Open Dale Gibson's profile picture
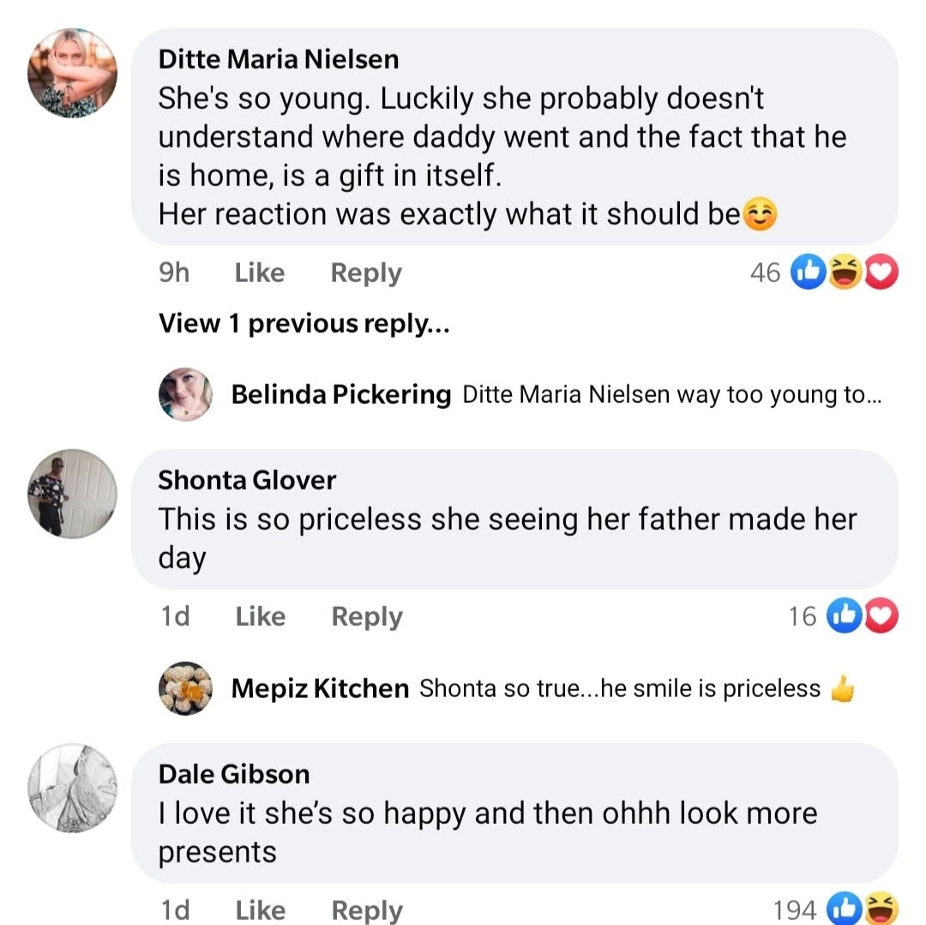The height and width of the screenshot is (925, 926). click(72, 788)
